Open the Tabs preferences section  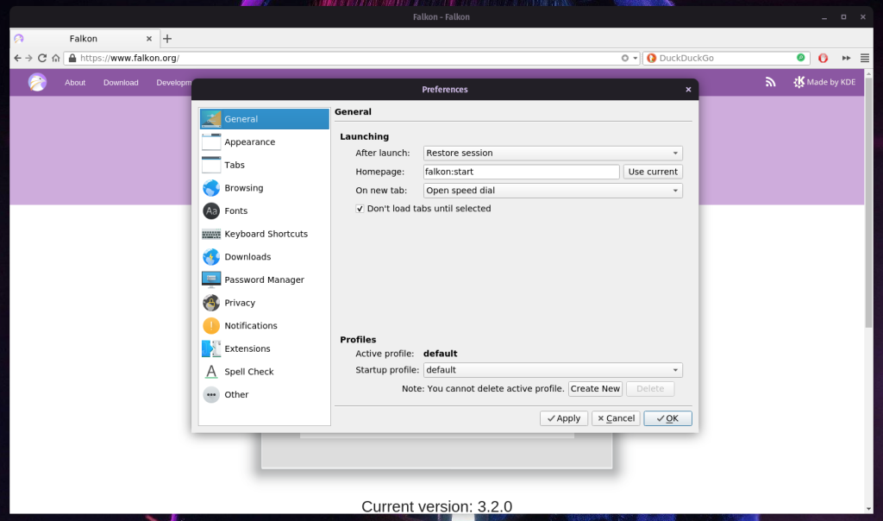pyautogui.click(x=234, y=166)
